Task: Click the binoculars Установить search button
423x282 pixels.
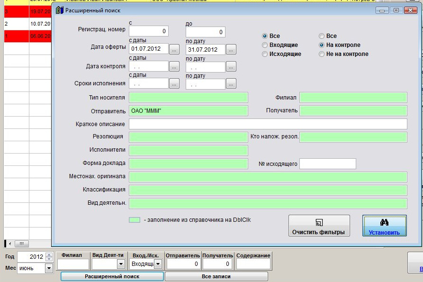Action: [x=385, y=226]
